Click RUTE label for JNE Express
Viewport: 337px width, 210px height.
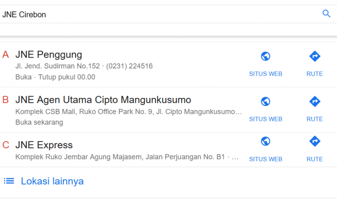point(315,159)
